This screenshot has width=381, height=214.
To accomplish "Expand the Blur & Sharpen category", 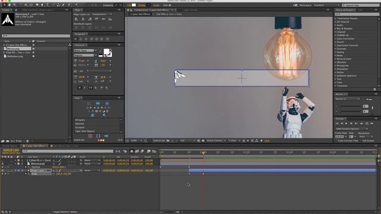I will (x=335, y=29).
